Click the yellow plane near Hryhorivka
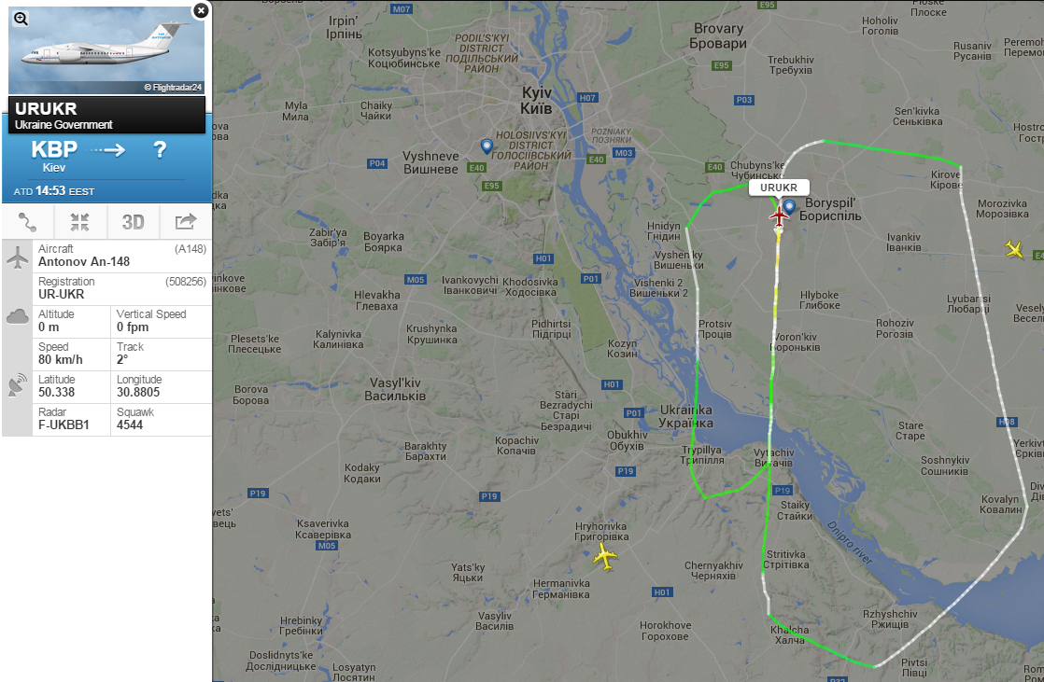1044x682 pixels. coord(604,556)
